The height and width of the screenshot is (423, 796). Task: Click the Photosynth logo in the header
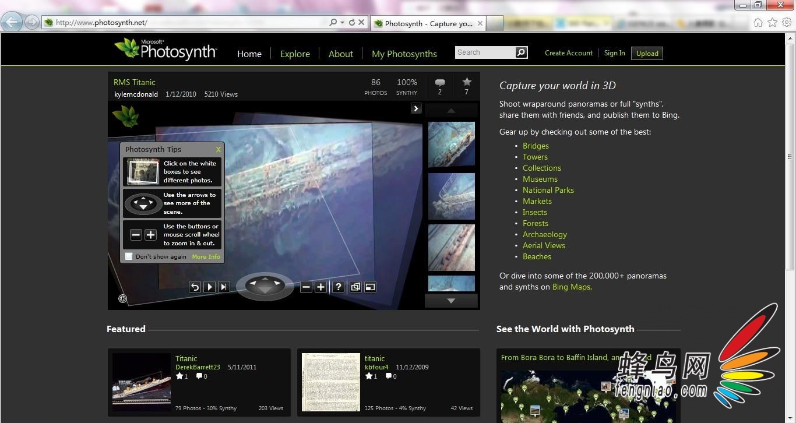click(165, 50)
